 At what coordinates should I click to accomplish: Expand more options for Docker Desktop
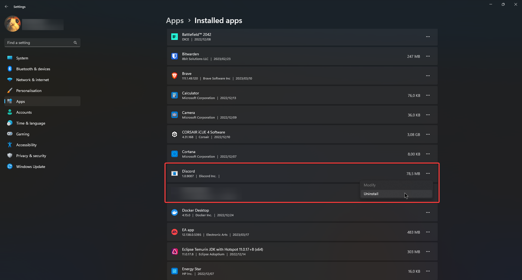pyautogui.click(x=428, y=212)
